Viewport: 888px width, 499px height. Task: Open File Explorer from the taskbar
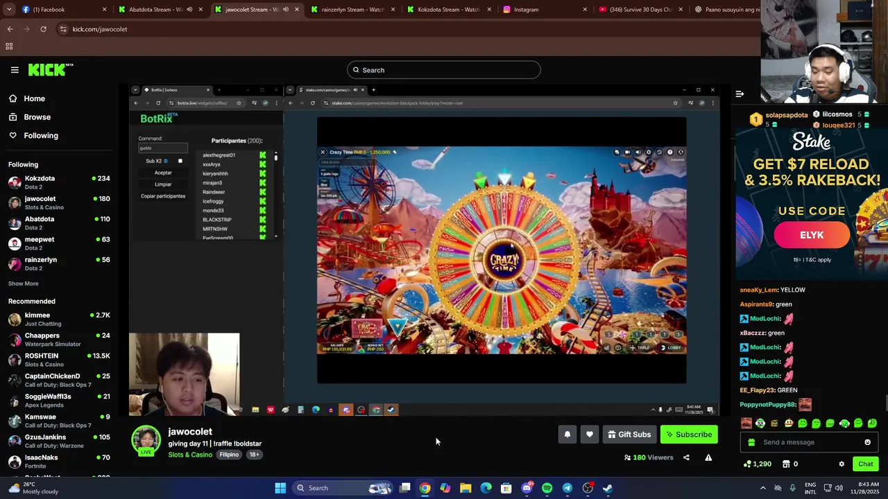pos(466,488)
